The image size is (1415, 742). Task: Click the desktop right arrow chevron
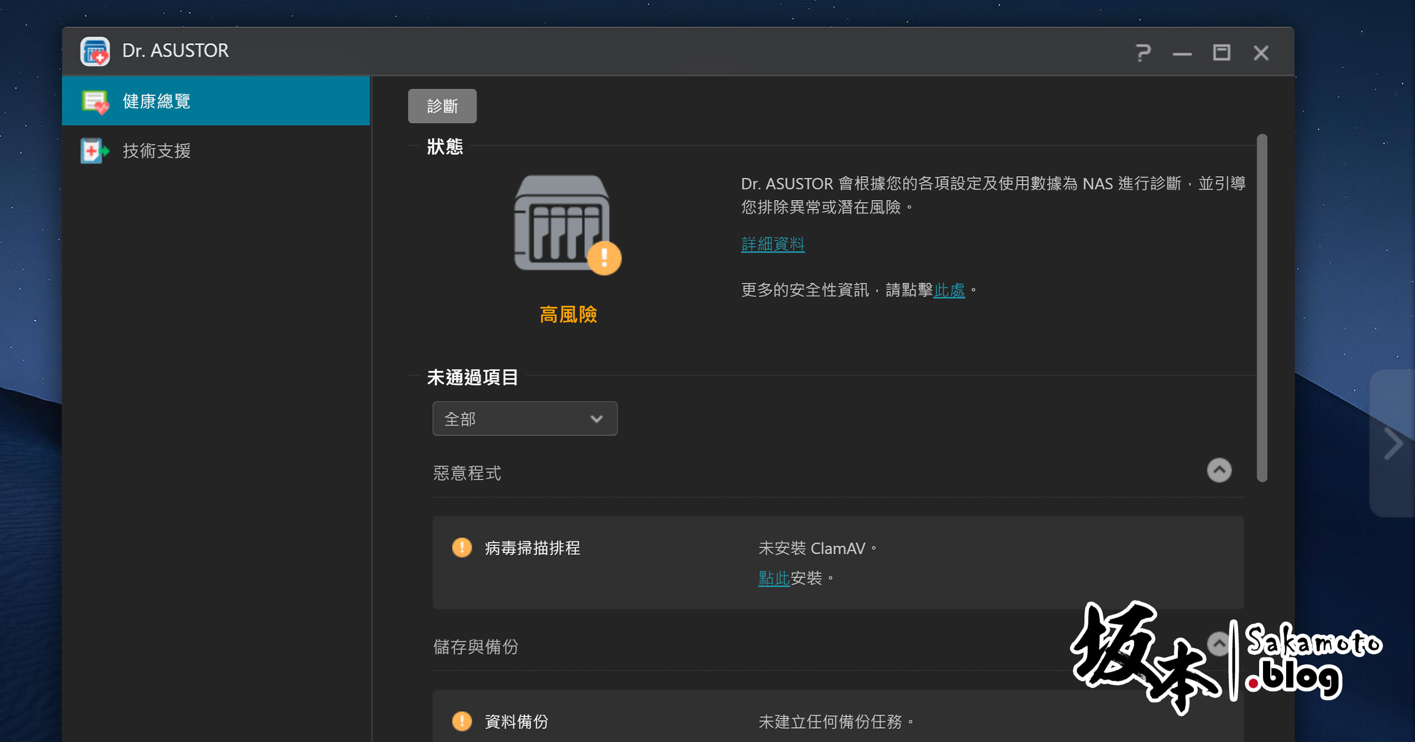pyautogui.click(x=1393, y=443)
